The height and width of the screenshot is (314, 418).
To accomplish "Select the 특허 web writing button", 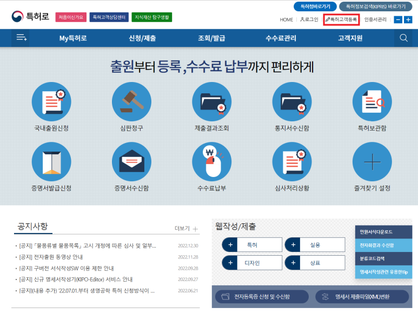I will pos(252,244).
